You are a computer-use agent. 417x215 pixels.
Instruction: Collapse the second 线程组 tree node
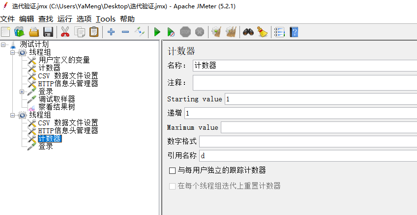[x=13, y=115]
